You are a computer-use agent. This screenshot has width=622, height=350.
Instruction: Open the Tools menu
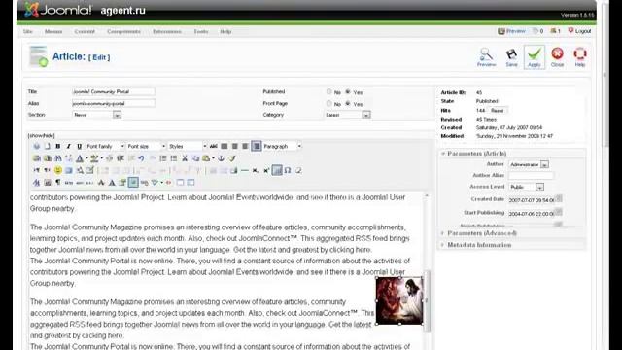(201, 31)
